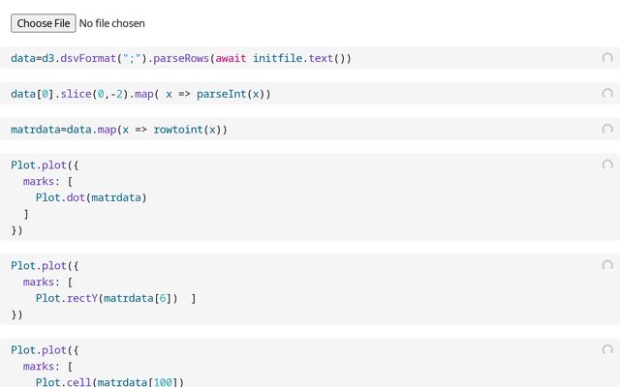
Task: Click the run indicator for the matrdata=data.map cell
Action: click(607, 129)
